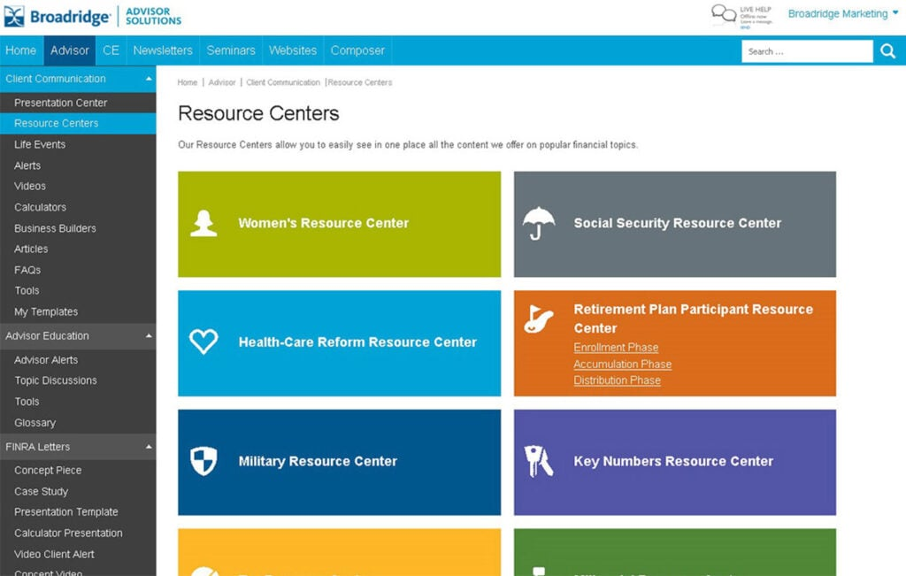Click the search magnifier icon
The width and height of the screenshot is (906, 576).
tap(888, 51)
